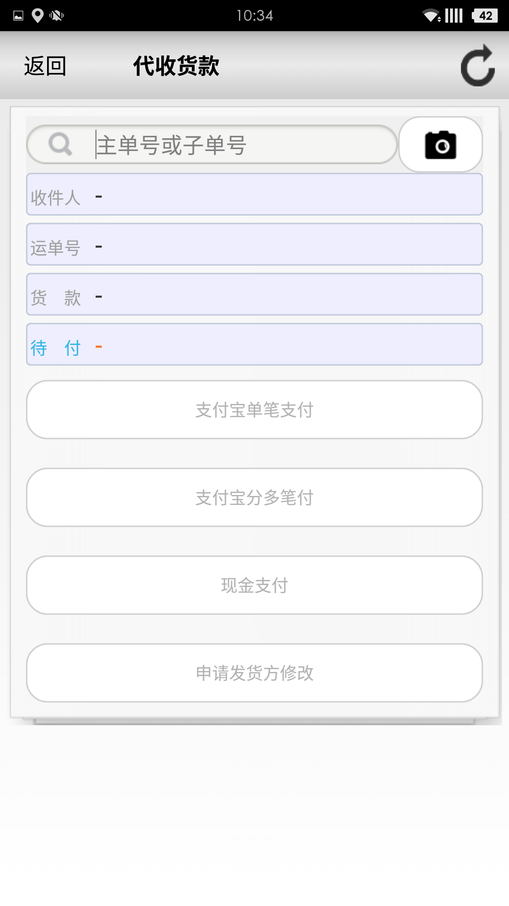Screen dimensions: 509x906
Task: Tap the camera scan icon
Action: 440,145
